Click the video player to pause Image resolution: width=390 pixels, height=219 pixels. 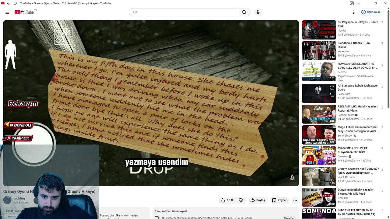(151, 103)
